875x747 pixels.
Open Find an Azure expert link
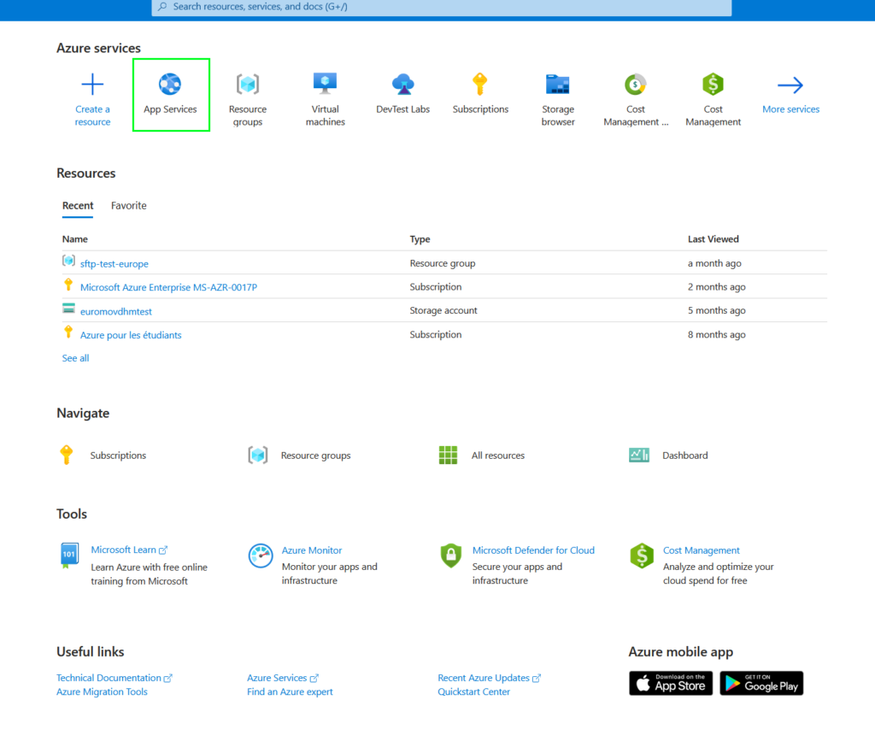pyautogui.click(x=291, y=691)
